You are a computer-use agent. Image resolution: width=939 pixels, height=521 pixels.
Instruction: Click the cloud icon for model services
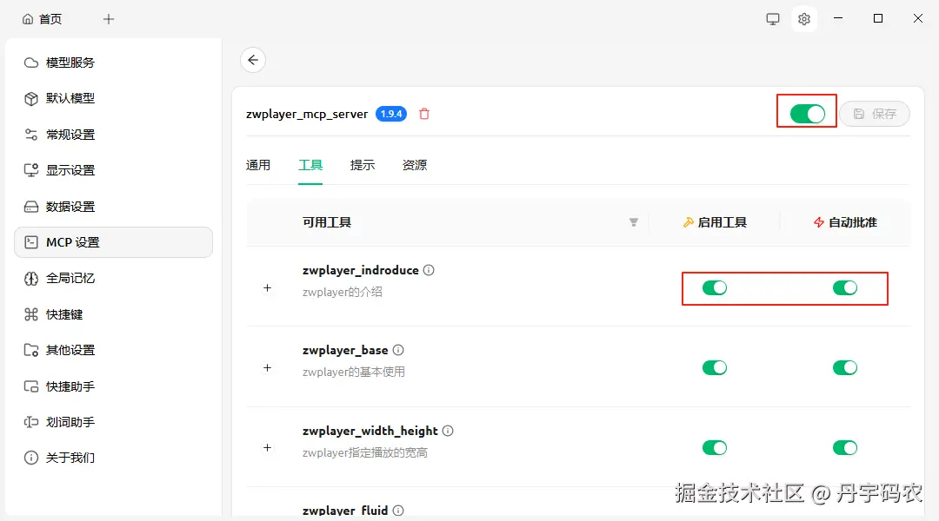[x=31, y=63]
